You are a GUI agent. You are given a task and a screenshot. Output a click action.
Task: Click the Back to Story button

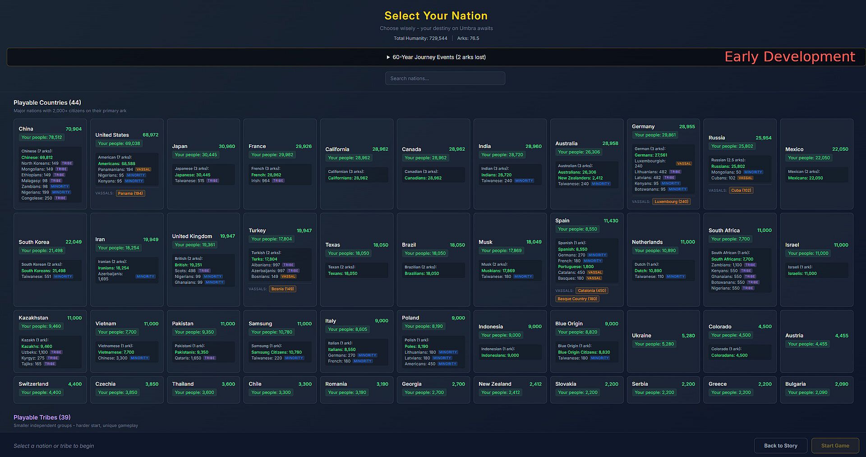point(780,446)
